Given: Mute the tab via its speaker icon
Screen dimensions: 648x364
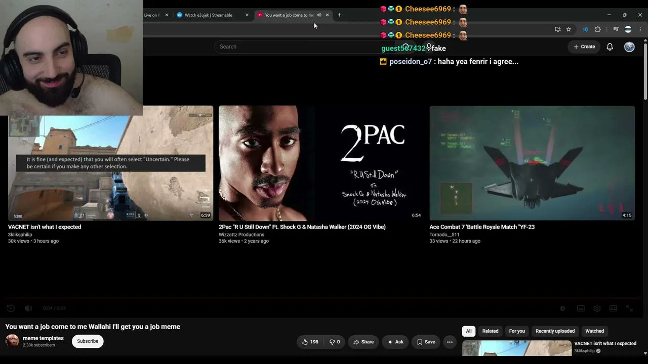Looking at the screenshot, I should click(319, 15).
